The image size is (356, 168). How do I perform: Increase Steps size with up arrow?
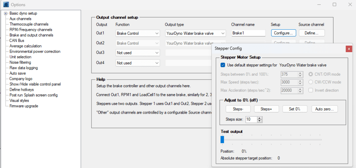(259, 118)
